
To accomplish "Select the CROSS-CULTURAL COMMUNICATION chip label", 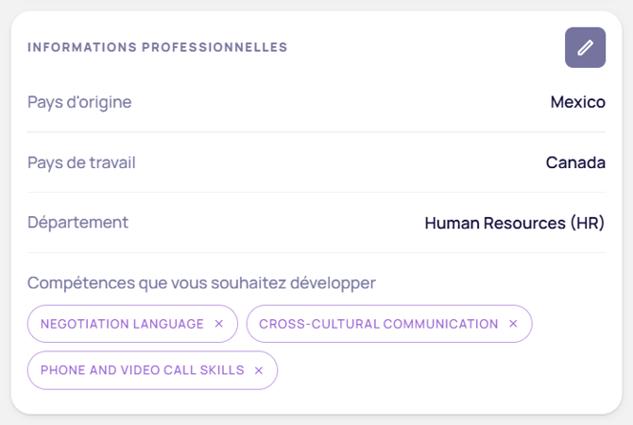I will pyautogui.click(x=378, y=324).
